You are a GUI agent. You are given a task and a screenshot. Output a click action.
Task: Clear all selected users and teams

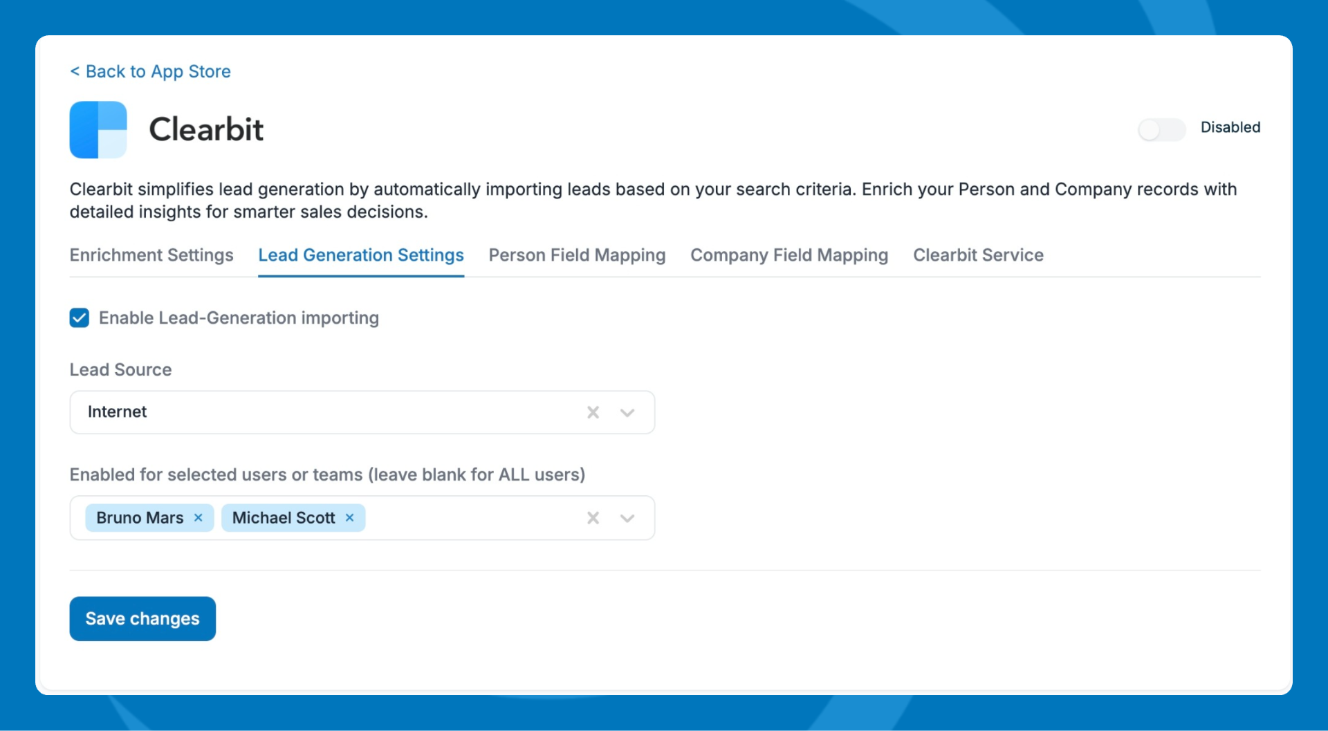(593, 518)
